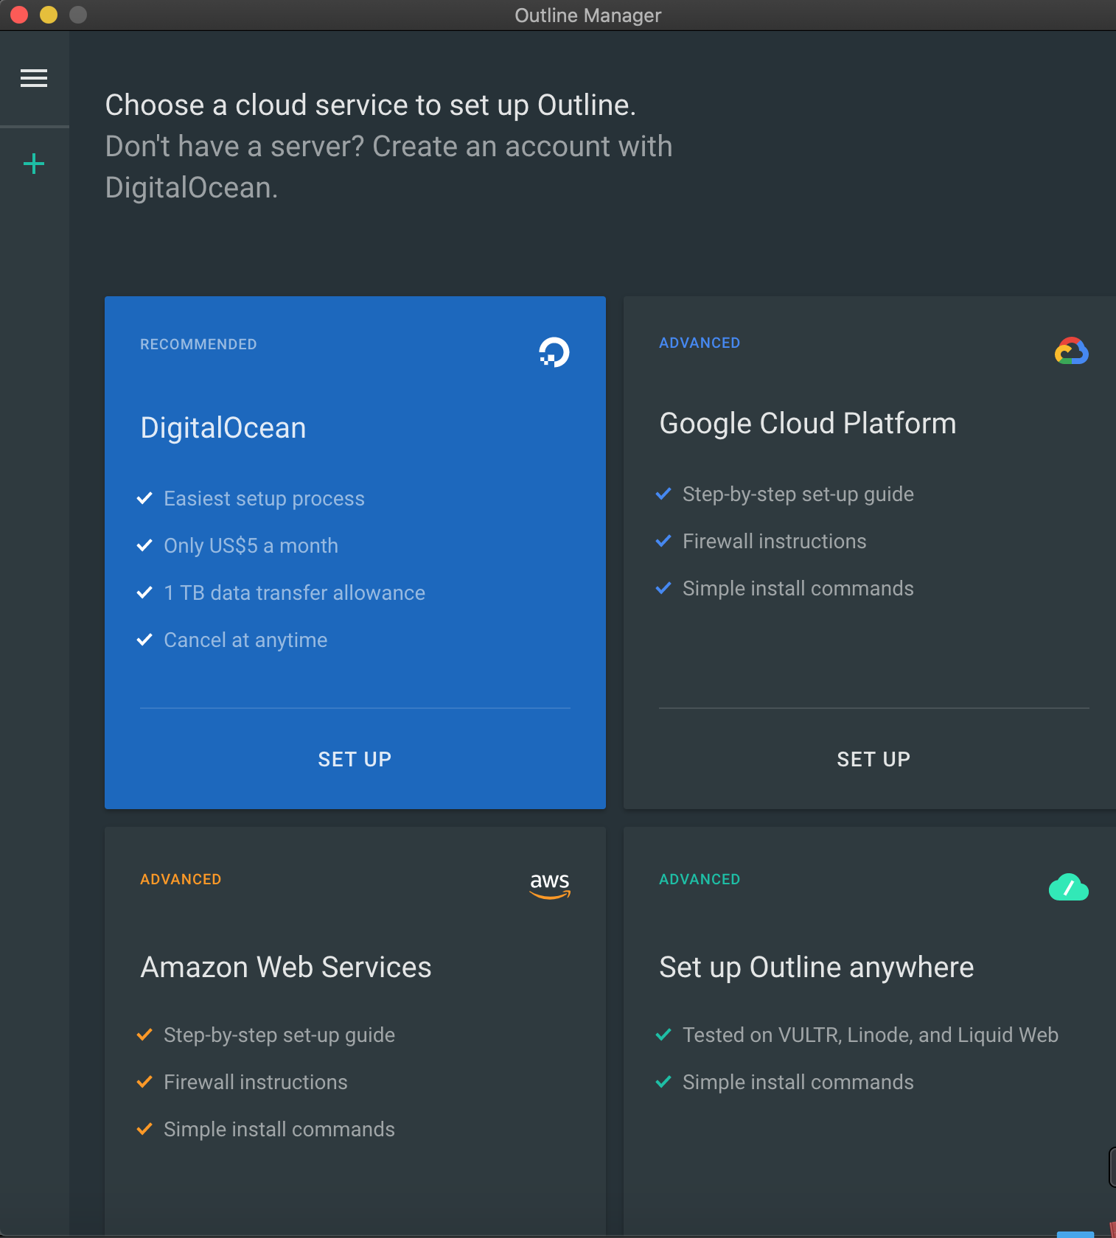The height and width of the screenshot is (1238, 1116).
Task: Click the Google Cloud Platform heading
Action: 808,424
